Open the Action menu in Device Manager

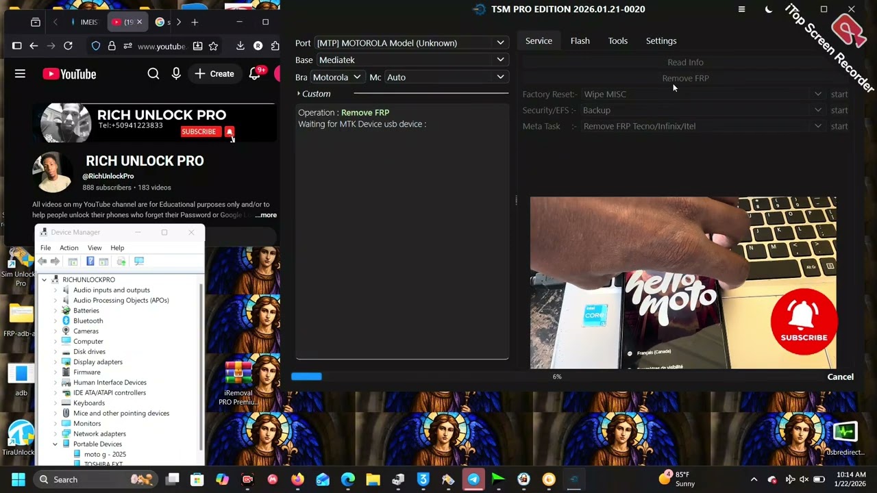69,248
